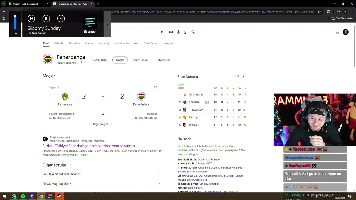Image resolution: width=356 pixels, height=200 pixels.
Task: Select the Videolar search filter
Action: coord(90,43)
